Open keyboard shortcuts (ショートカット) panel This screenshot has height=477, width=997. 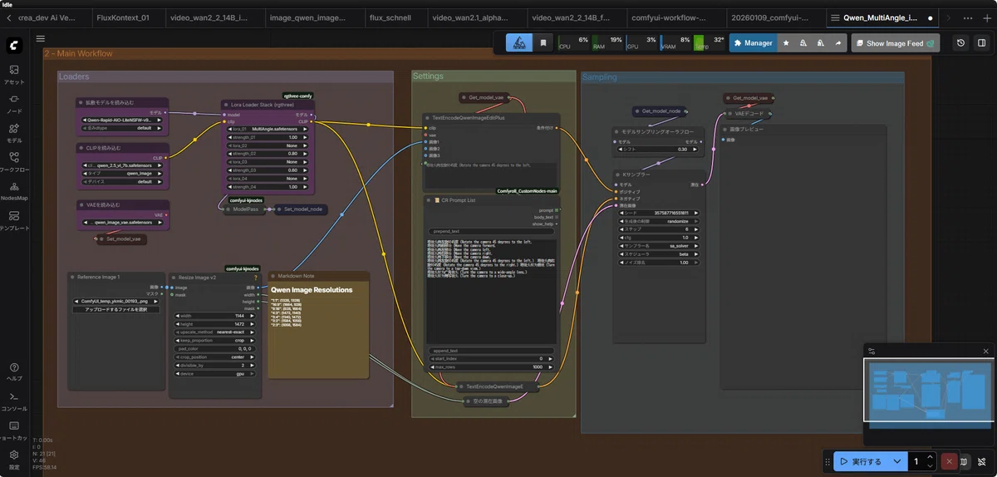[x=13, y=430]
